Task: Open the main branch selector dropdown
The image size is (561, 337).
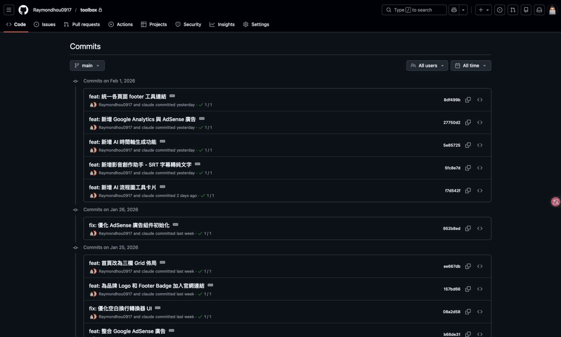Action: pyautogui.click(x=87, y=65)
